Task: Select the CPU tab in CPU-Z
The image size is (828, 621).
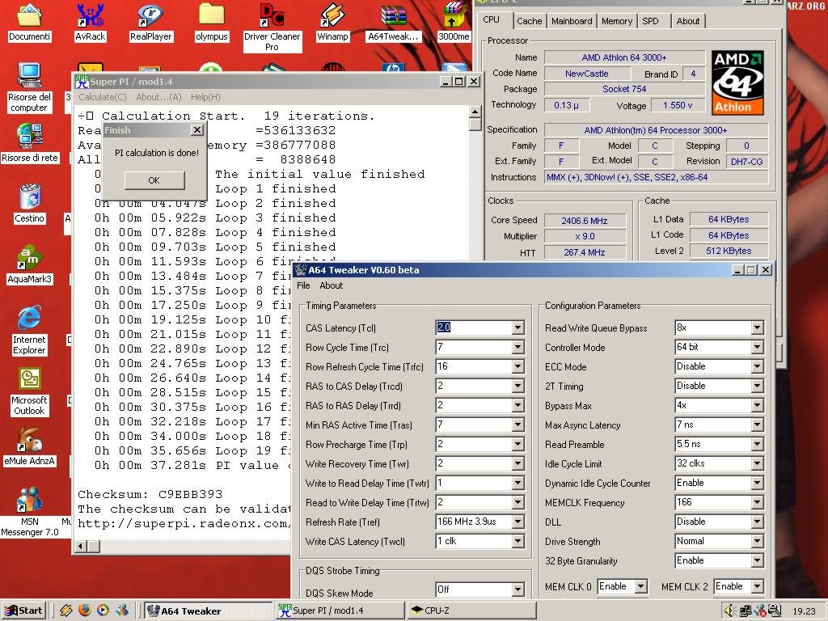Action: pos(491,19)
